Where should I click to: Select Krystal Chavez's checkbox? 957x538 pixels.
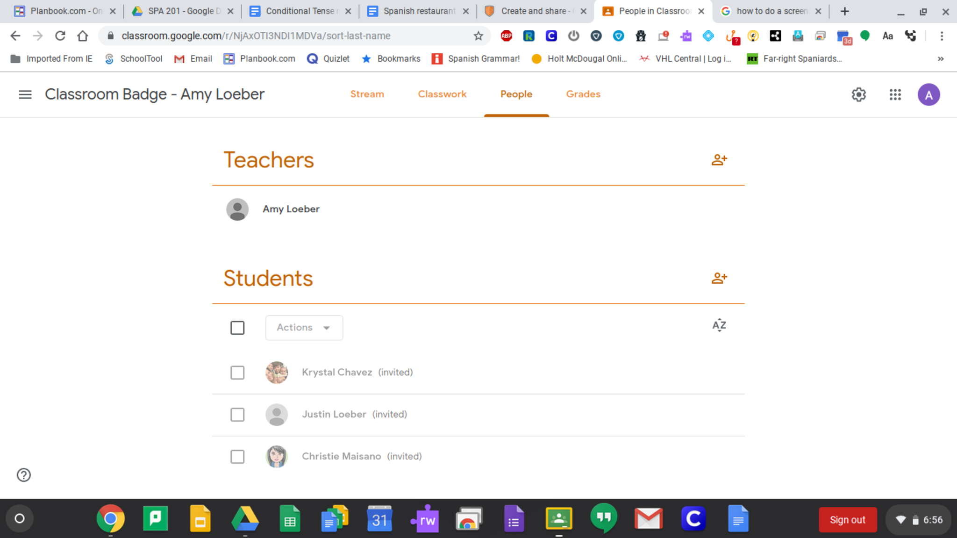[237, 373]
